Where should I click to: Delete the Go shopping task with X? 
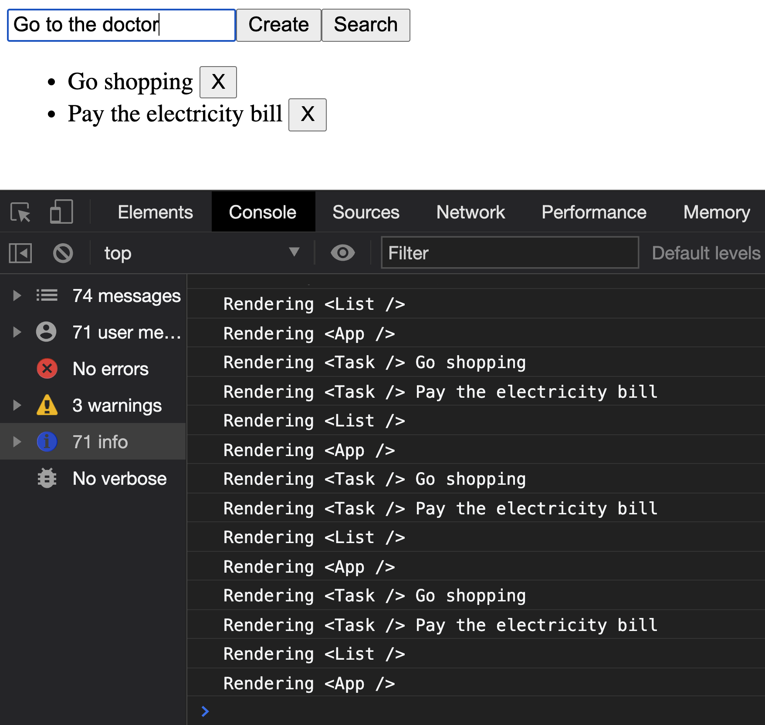(218, 82)
